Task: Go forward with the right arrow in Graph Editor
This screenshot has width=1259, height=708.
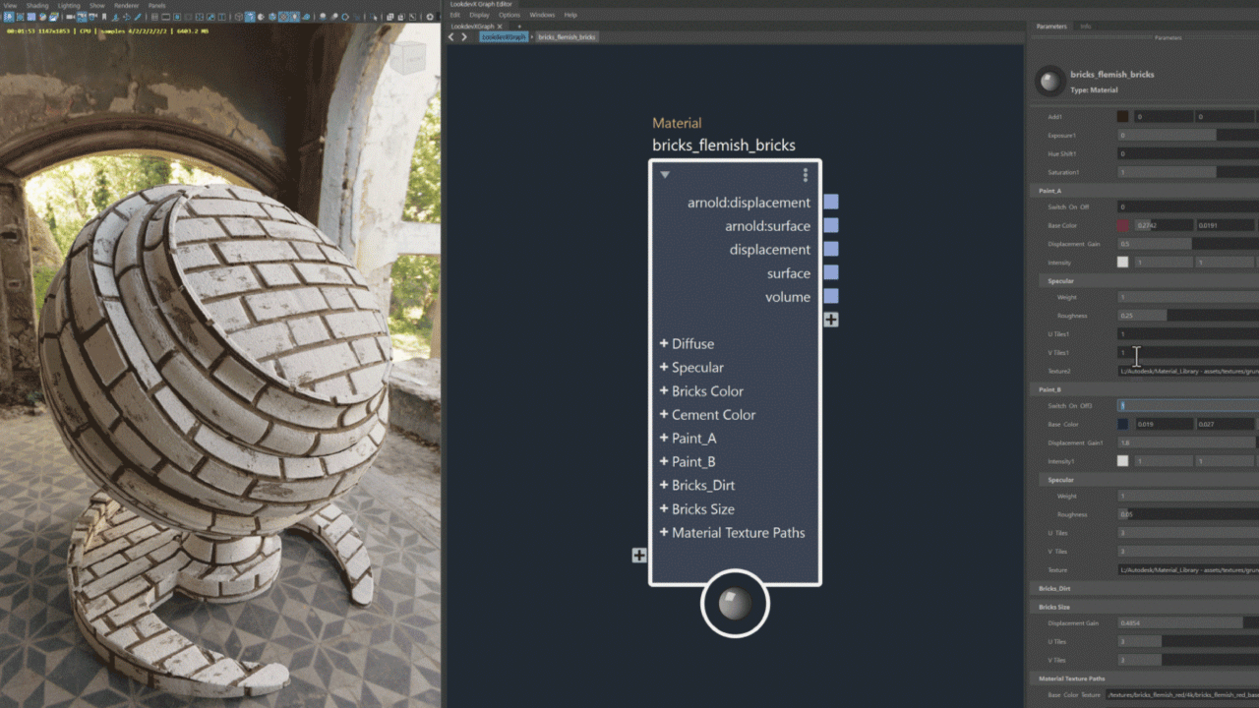Action: click(x=464, y=36)
